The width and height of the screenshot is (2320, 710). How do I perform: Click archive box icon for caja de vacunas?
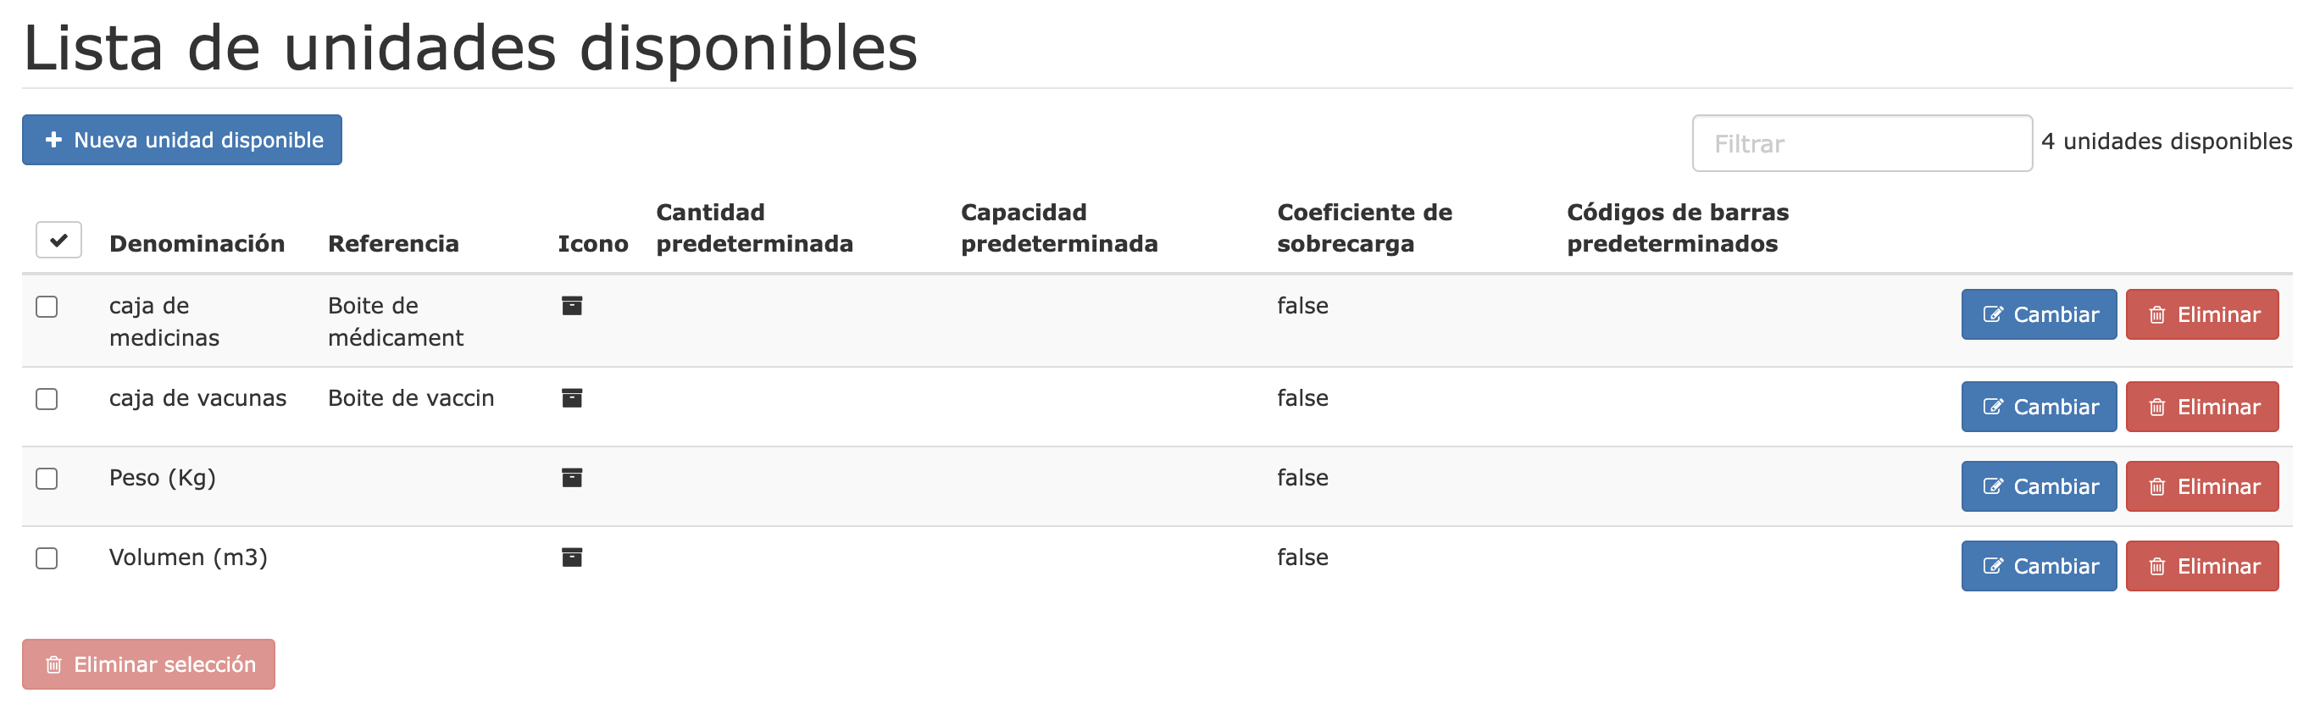coord(572,397)
